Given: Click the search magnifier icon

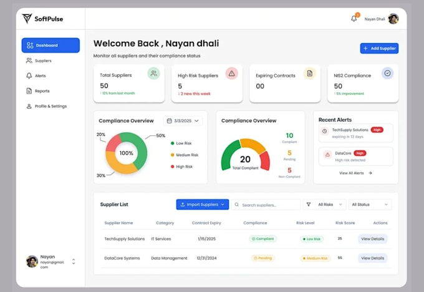Looking at the screenshot, I should (236, 205).
